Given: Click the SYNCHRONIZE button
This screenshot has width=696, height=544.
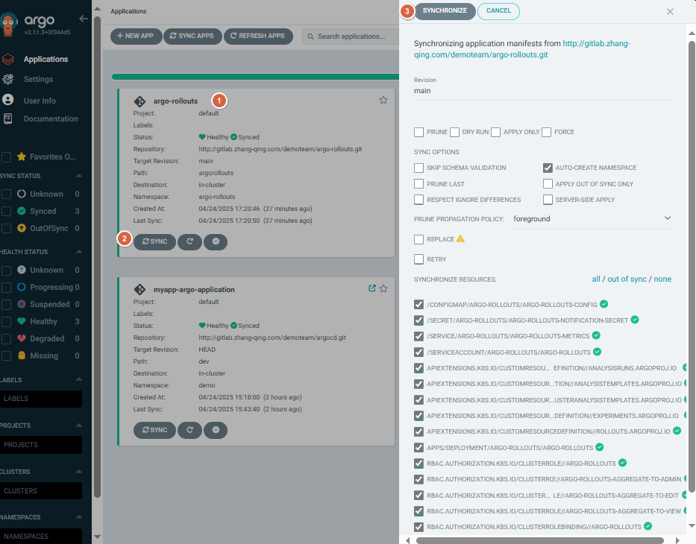Looking at the screenshot, I should [445, 10].
